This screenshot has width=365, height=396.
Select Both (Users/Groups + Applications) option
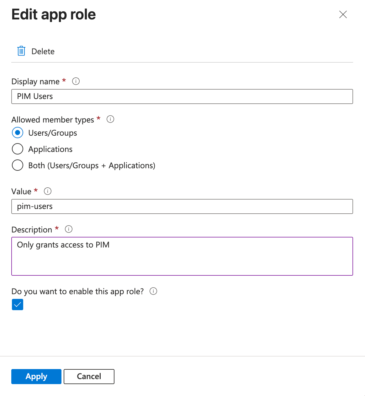pos(18,165)
